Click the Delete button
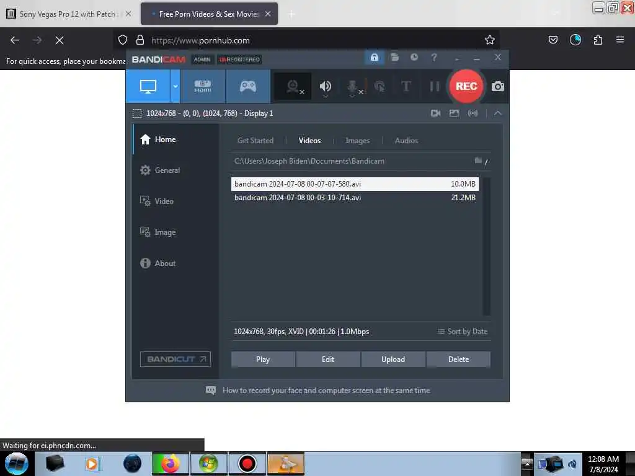 [x=458, y=359]
